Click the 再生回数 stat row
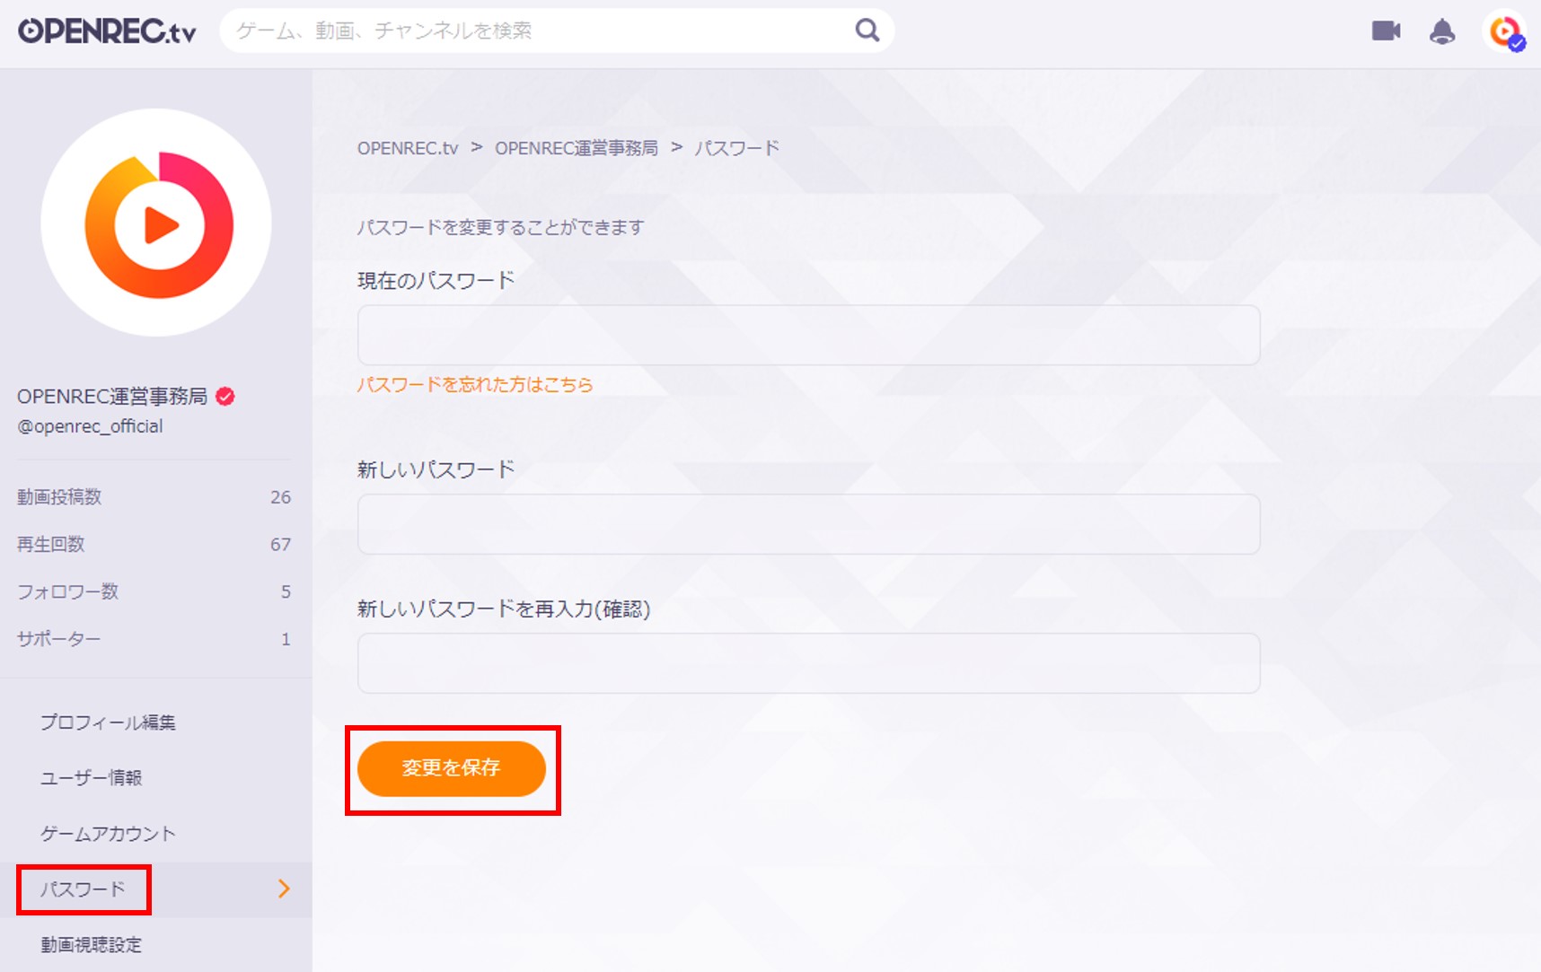The width and height of the screenshot is (1541, 972). 154,545
